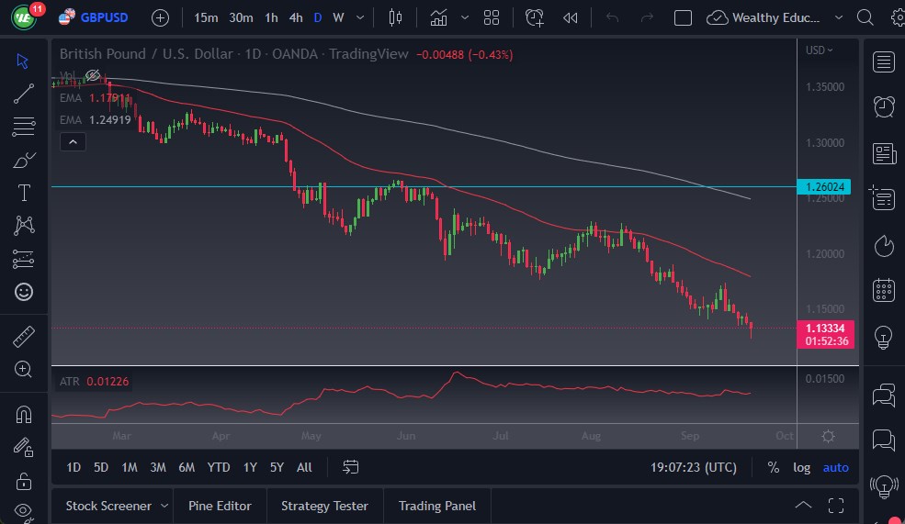Select the Text annotation tool
This screenshot has height=524, width=905.
[x=24, y=193]
